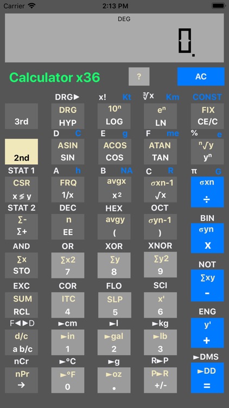Tap the 1/x reciprocal key
The image size is (229, 408).
point(68,189)
